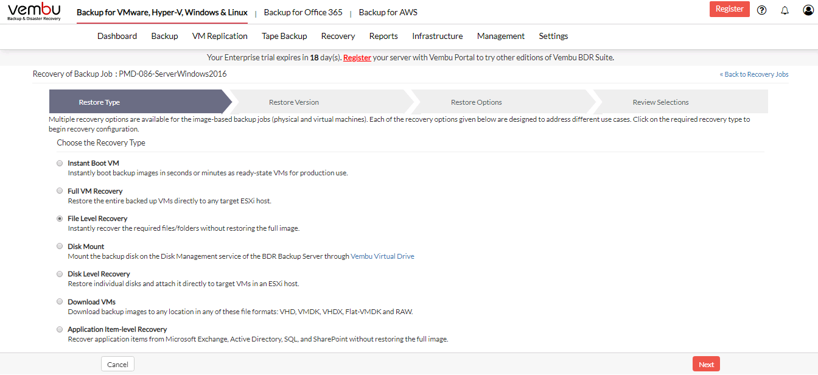Click the Next button
818x375 pixels.
[x=706, y=364]
